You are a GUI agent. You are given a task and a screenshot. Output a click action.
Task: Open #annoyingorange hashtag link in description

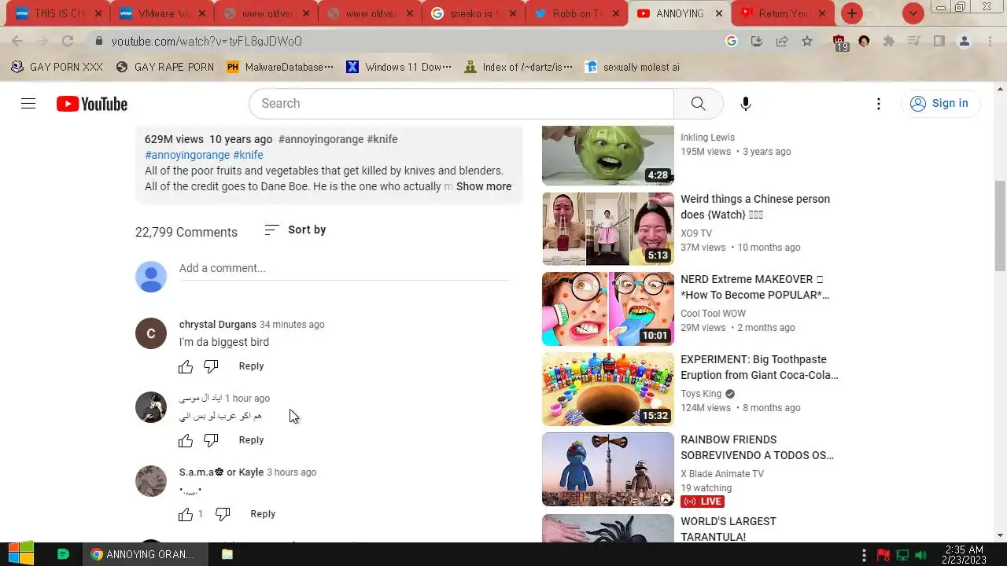[x=187, y=155]
